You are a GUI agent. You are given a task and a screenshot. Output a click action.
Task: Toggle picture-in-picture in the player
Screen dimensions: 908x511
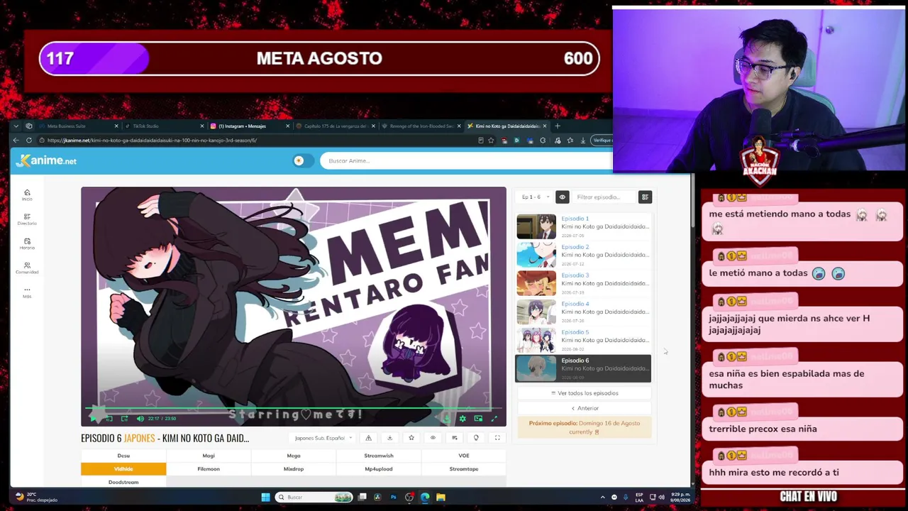click(478, 418)
